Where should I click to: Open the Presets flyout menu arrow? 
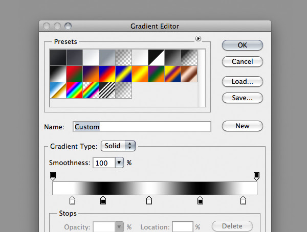click(198, 38)
